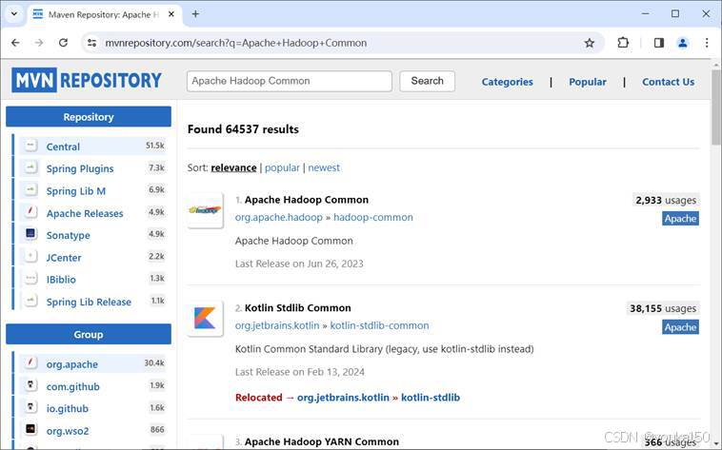Click the io.github group icon
The image size is (722, 450).
[30, 407]
